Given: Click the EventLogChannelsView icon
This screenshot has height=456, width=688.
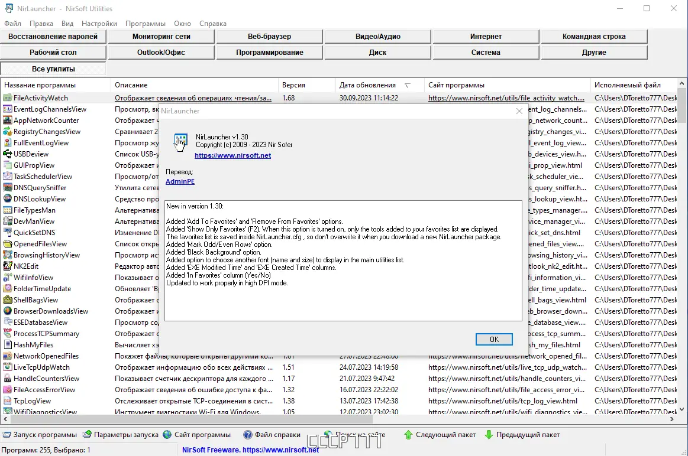Looking at the screenshot, I should point(8,109).
